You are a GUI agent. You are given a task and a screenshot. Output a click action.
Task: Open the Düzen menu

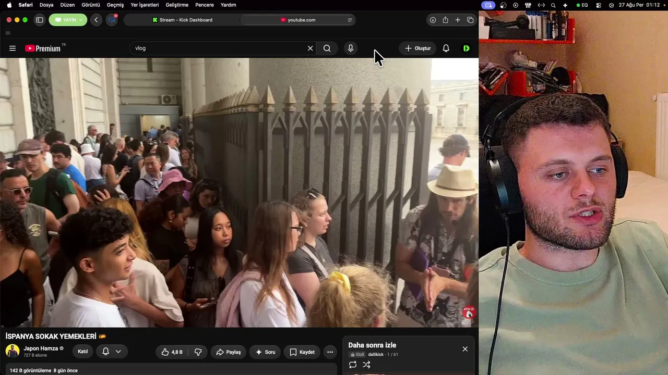point(67,5)
